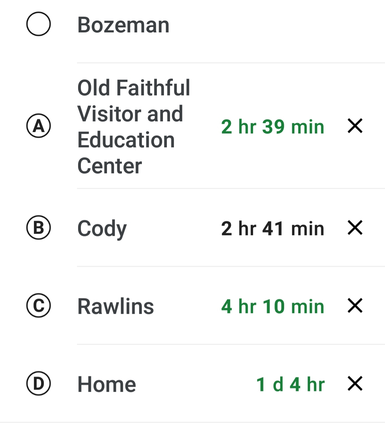
Task: Remove the Cody stop
Action: coord(355,228)
